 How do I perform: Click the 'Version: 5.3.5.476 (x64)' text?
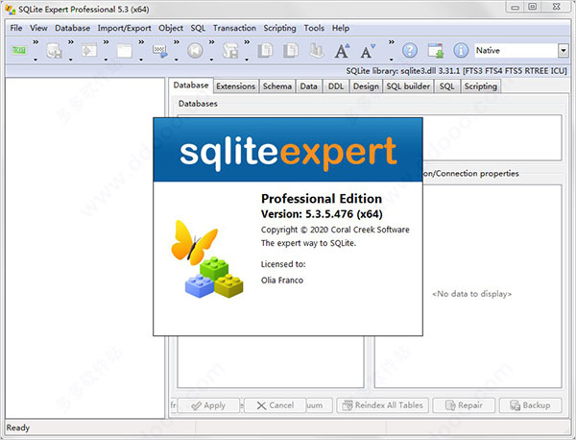322,214
